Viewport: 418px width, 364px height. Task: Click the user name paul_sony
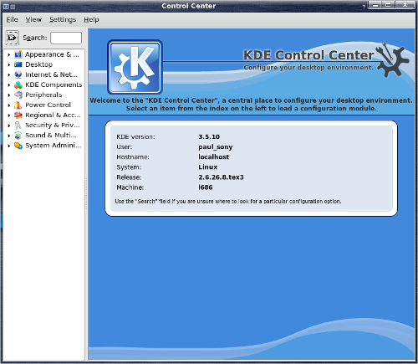pos(216,147)
